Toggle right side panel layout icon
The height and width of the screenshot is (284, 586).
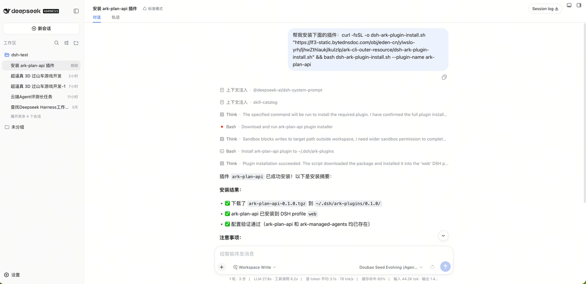(x=579, y=5)
